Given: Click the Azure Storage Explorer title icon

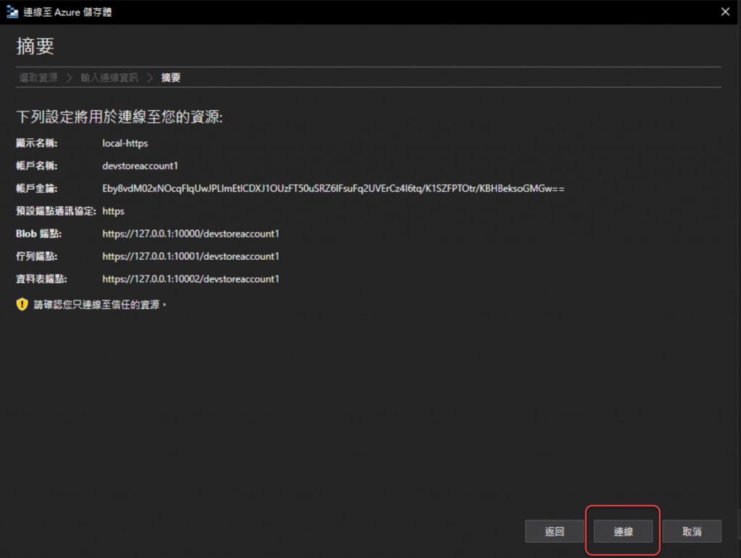Looking at the screenshot, I should pos(12,12).
